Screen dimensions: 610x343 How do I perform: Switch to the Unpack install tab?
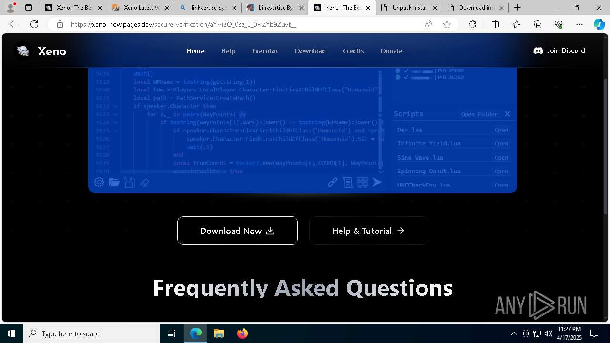409,8
